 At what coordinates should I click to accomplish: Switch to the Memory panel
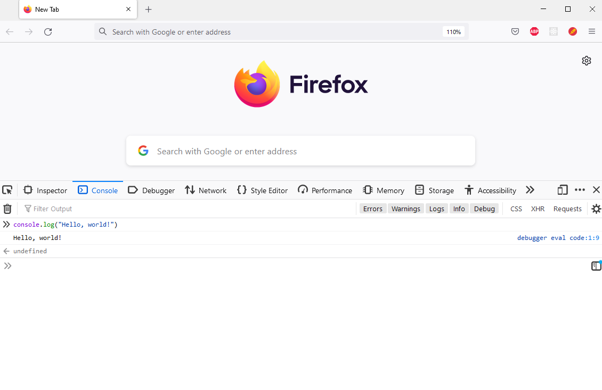[384, 190]
